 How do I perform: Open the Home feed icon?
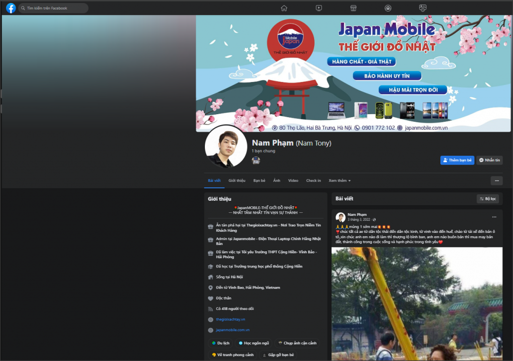point(284,8)
